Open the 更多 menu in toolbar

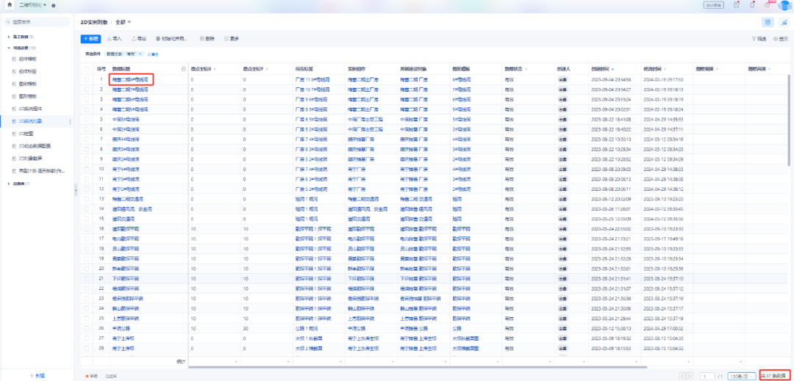point(231,38)
